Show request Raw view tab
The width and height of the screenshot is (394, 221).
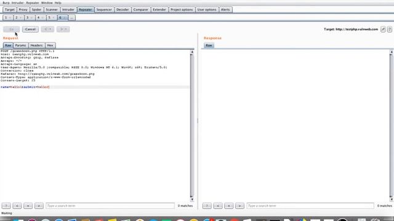[x=8, y=45]
